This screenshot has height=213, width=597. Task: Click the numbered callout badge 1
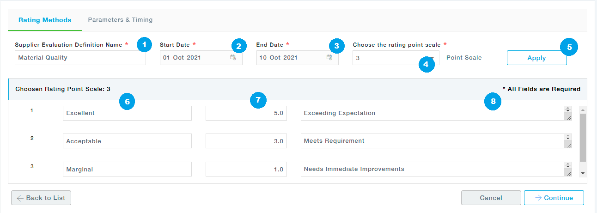pyautogui.click(x=145, y=44)
